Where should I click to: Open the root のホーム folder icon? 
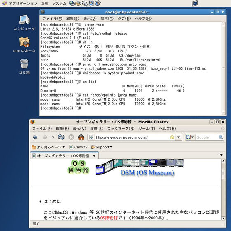24,45
